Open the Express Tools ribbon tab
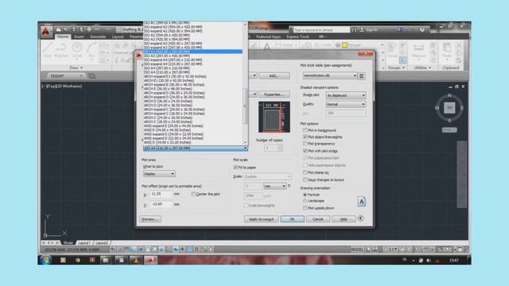Image resolution: width=509 pixels, height=286 pixels. coord(298,37)
